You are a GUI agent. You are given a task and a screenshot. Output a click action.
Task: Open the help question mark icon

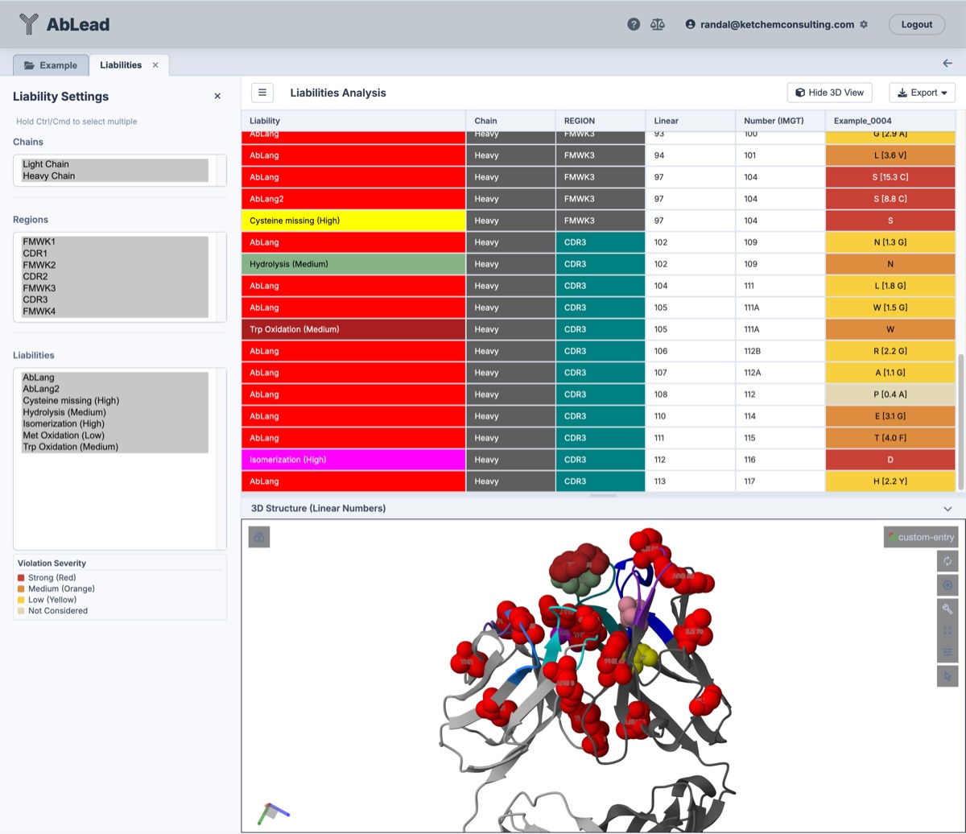634,24
